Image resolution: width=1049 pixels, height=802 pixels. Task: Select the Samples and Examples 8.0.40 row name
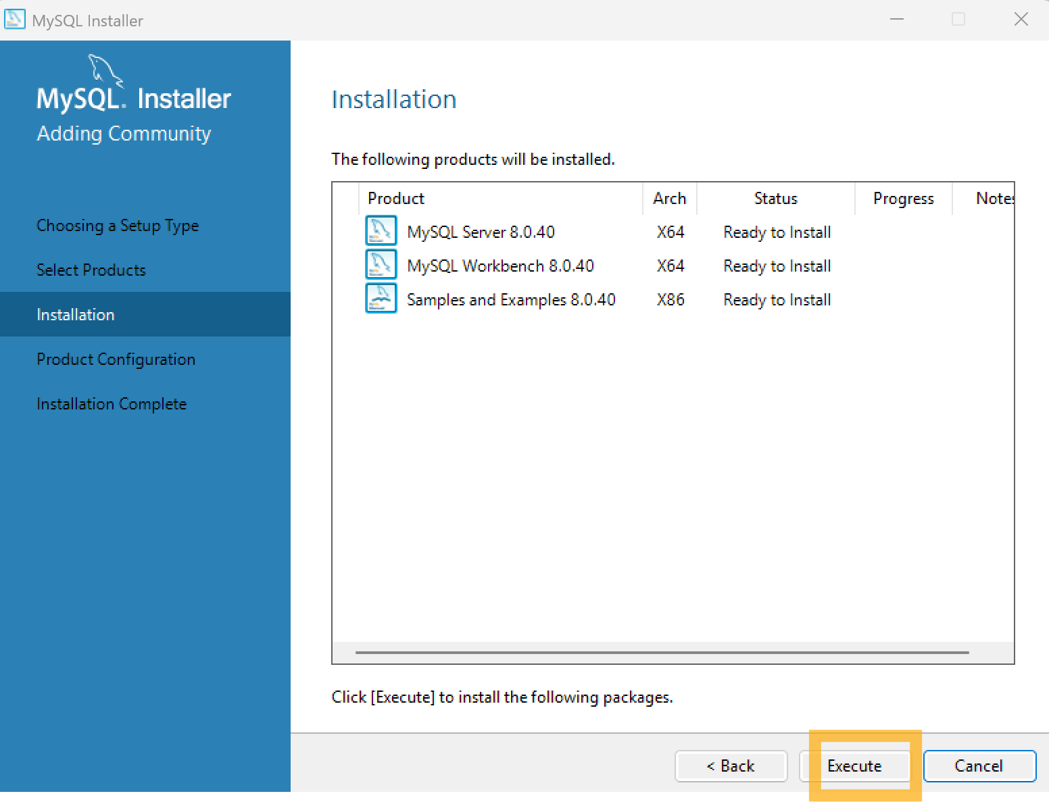(x=511, y=299)
